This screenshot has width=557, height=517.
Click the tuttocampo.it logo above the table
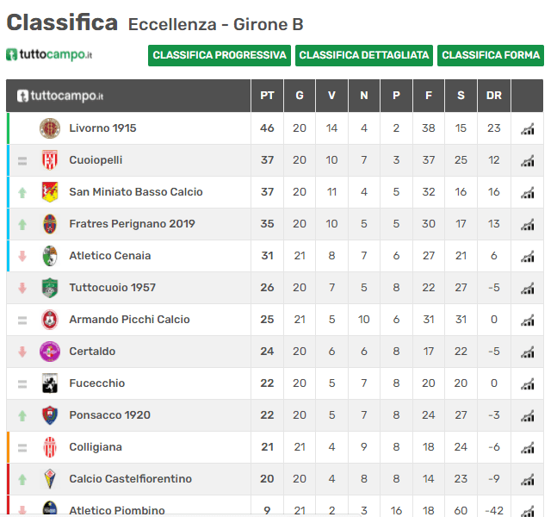tap(49, 55)
